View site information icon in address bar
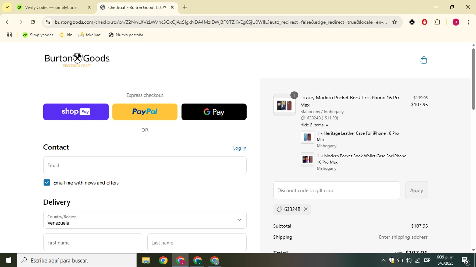Screen dimensions: 476x267 click(x=48, y=22)
